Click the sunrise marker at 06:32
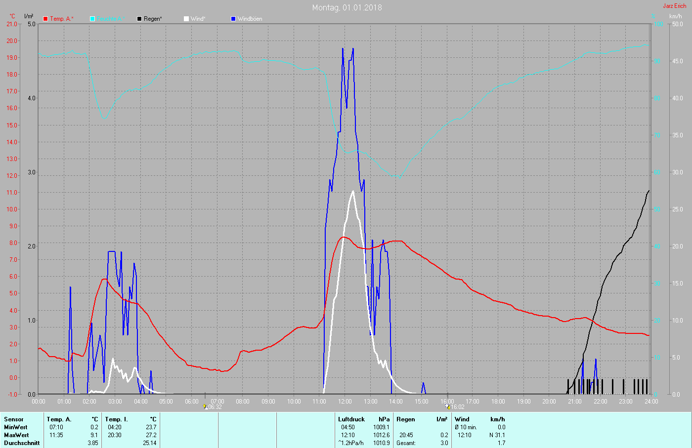 coord(206,407)
